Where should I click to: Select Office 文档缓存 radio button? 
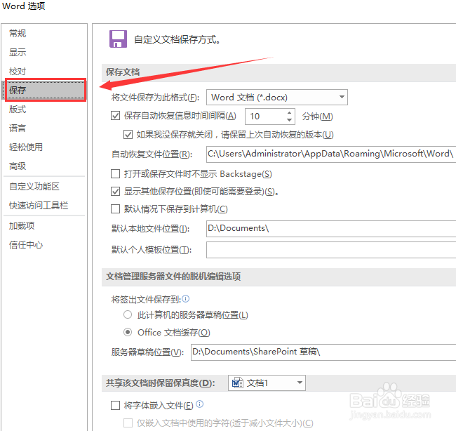(x=128, y=332)
